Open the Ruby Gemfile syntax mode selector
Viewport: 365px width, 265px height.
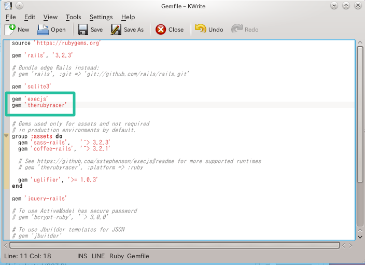(x=129, y=256)
